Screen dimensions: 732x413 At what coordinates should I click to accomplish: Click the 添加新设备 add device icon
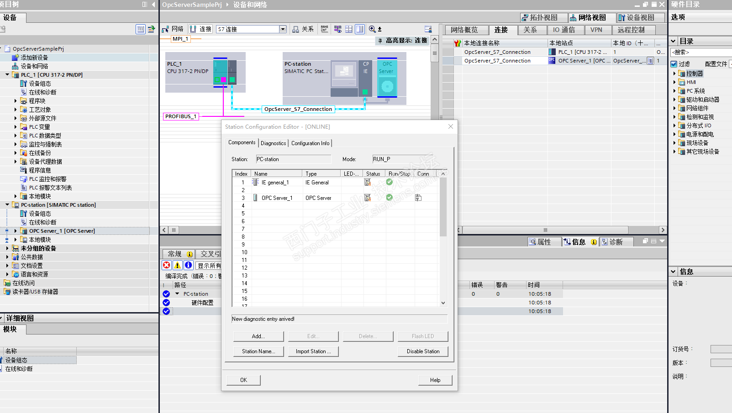pyautogui.click(x=15, y=58)
